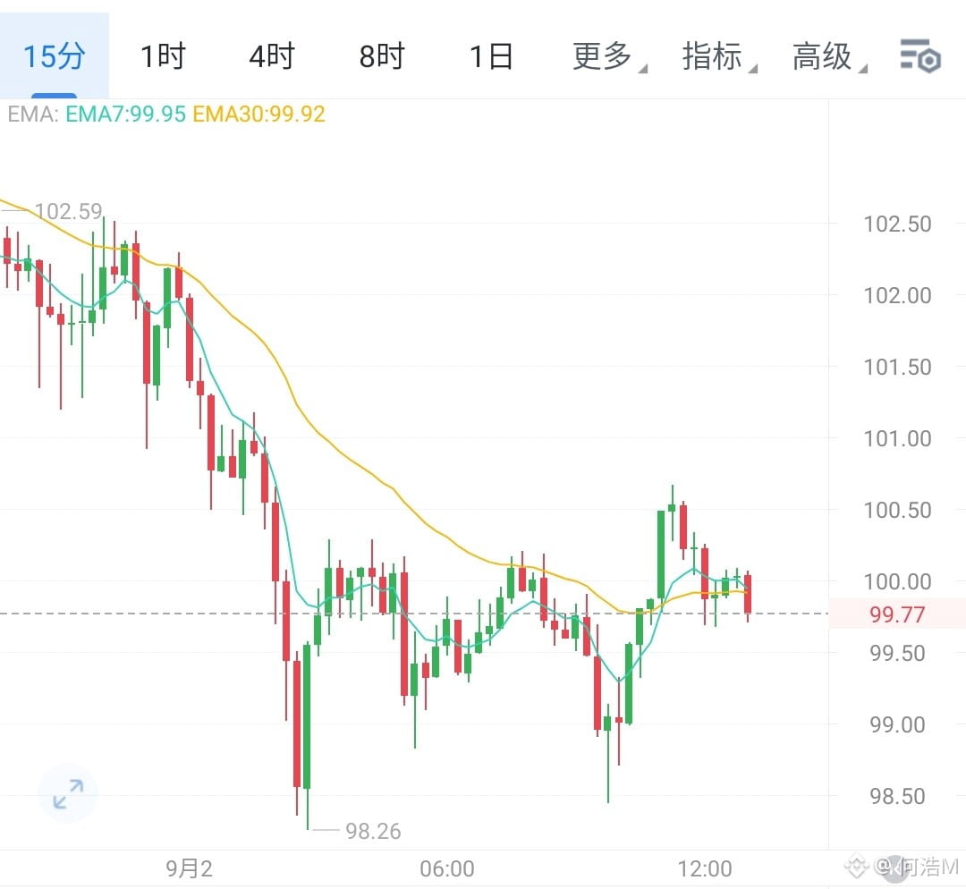This screenshot has width=966, height=889.
Task: Select the 15分 timeframe tab
Action: point(55,55)
